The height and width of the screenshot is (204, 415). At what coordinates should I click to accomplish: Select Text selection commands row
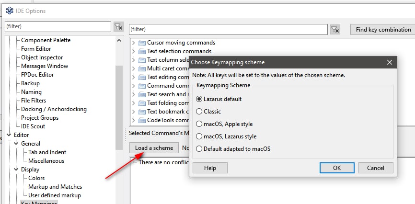(179, 51)
